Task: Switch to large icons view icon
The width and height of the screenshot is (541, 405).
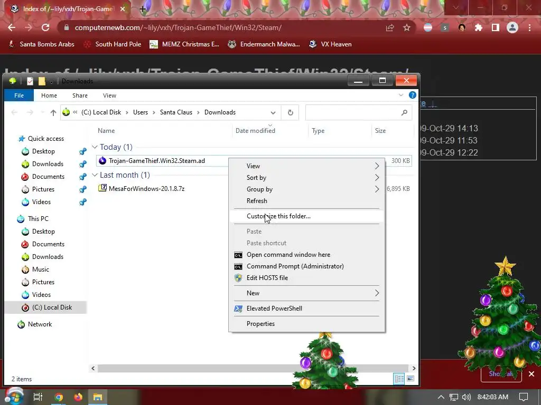Action: [410, 379]
